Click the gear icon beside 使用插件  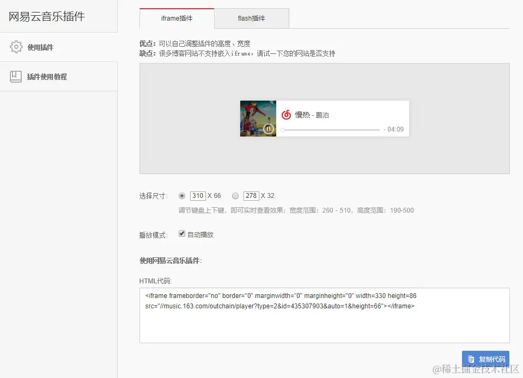16,47
